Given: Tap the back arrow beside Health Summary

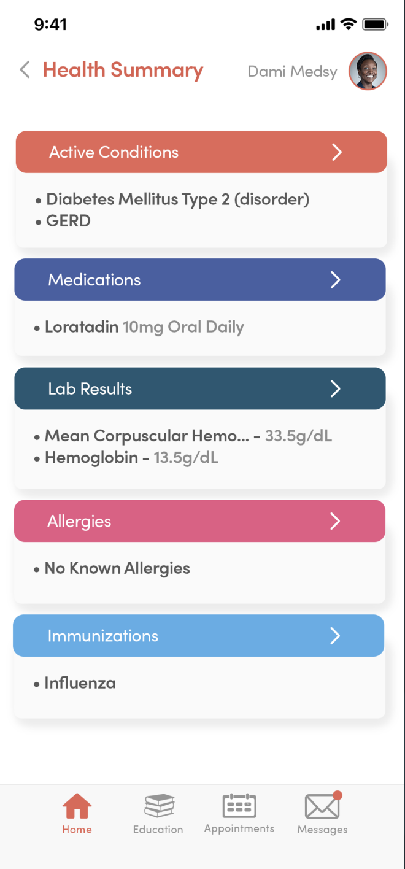Looking at the screenshot, I should 25,70.
